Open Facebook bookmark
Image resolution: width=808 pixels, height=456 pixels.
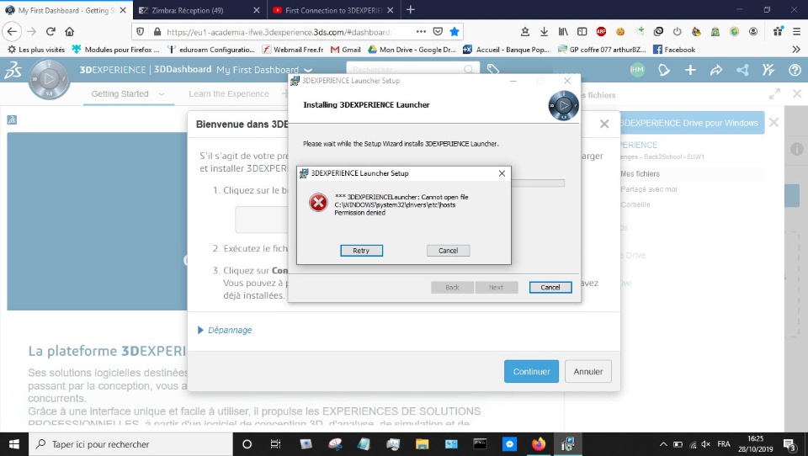click(674, 50)
